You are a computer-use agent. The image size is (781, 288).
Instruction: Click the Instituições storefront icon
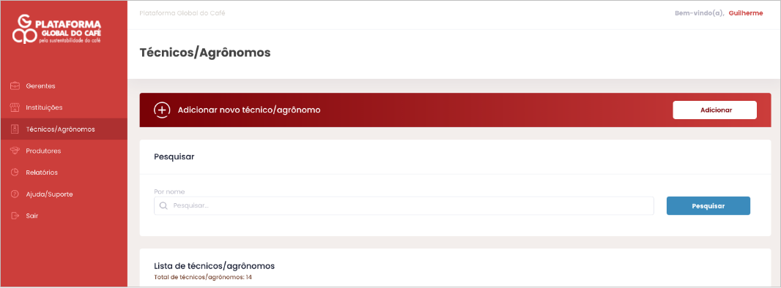[x=15, y=107]
